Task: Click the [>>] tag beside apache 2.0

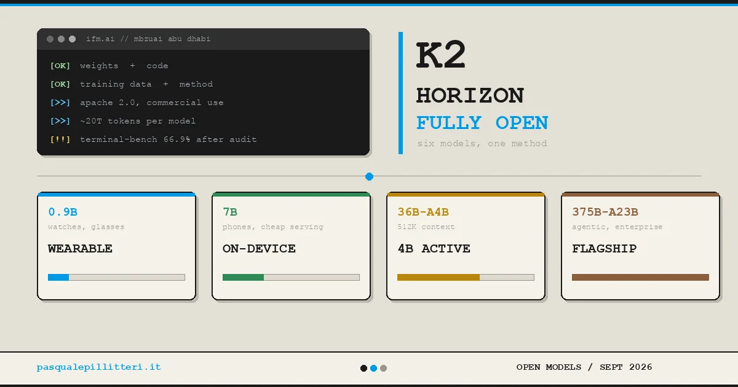Action: (x=60, y=103)
